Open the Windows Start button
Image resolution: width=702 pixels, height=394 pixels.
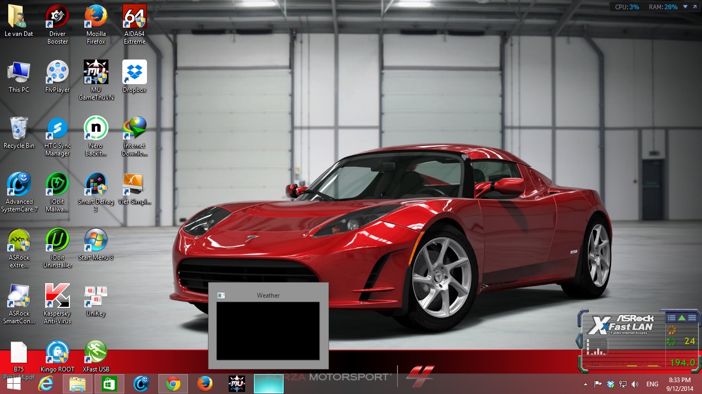coord(13,384)
